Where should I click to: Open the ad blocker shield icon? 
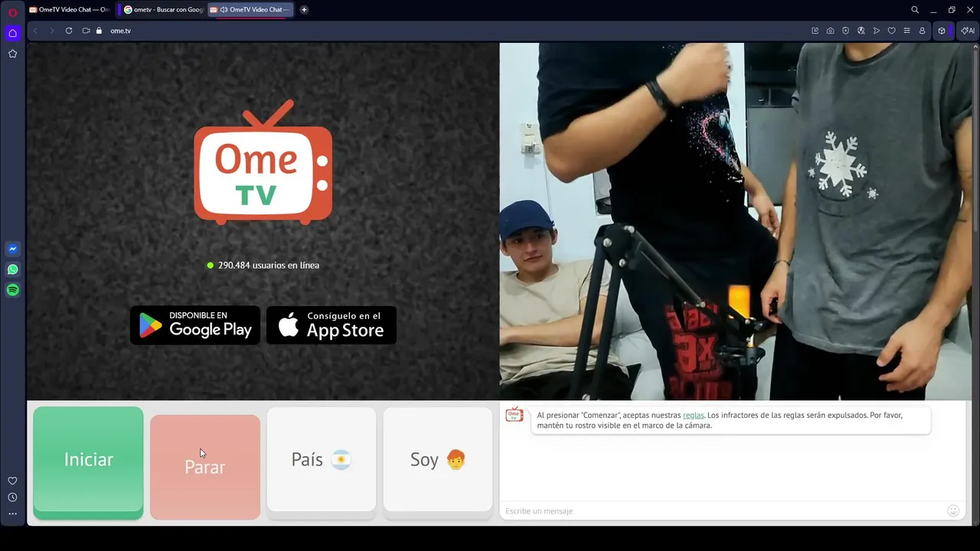846,31
